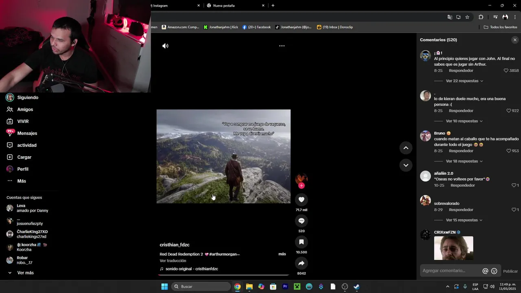Viewport: 521px width, 293px height.
Task: Like the kieran comment with 922 likes
Action: (x=508, y=111)
